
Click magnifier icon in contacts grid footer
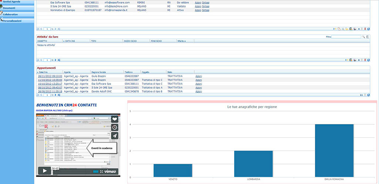coord(343,29)
